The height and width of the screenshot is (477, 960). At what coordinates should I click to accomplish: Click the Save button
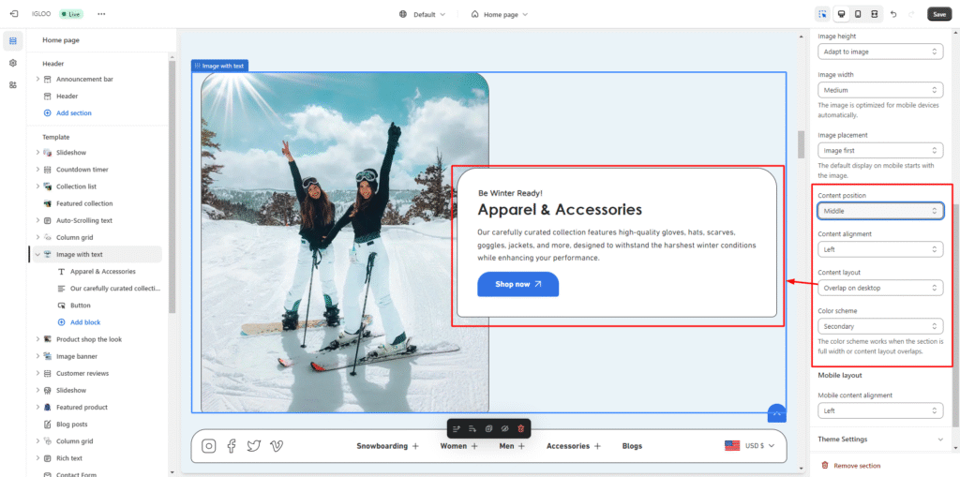[x=938, y=14]
